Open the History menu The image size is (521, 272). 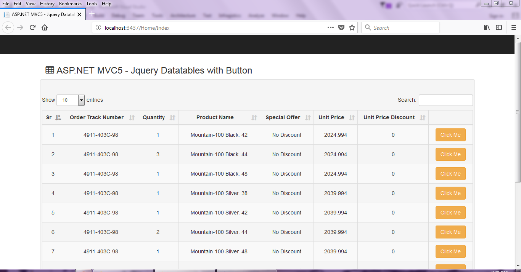click(47, 3)
